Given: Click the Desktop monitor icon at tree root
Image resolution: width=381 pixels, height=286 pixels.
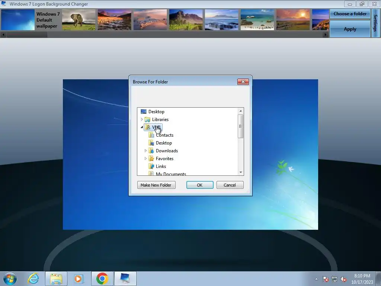Looking at the screenshot, I should tap(144, 112).
